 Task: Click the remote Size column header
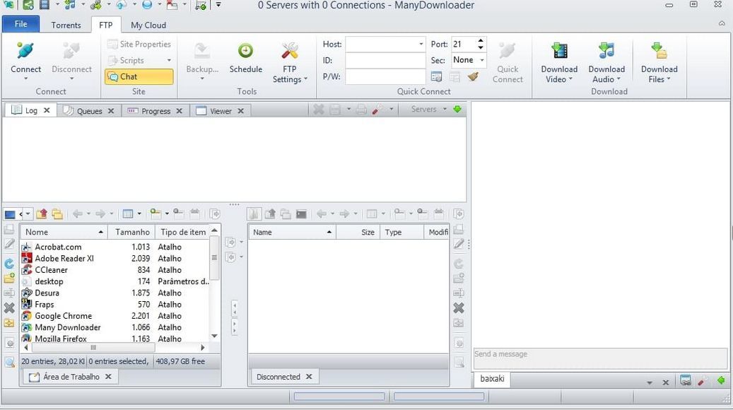[x=358, y=232]
